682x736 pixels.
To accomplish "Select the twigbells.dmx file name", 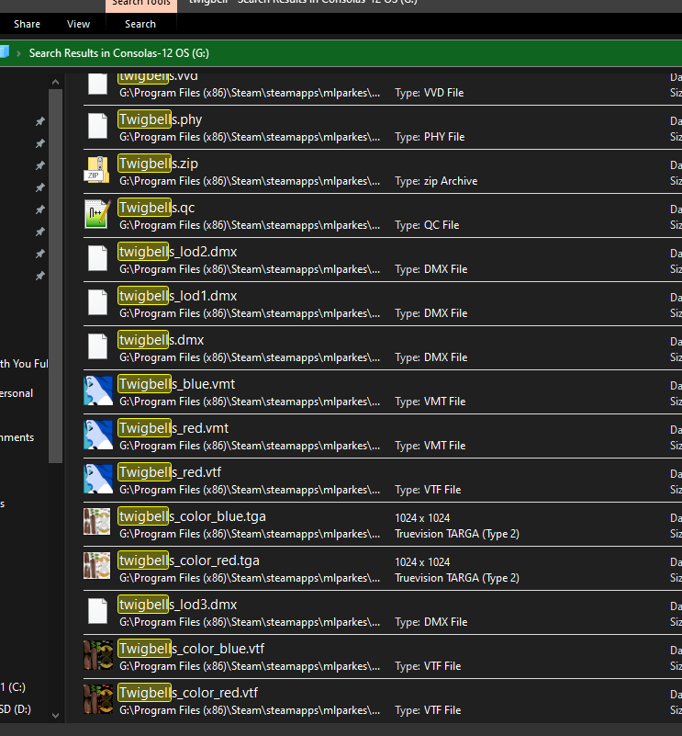I will 161,340.
